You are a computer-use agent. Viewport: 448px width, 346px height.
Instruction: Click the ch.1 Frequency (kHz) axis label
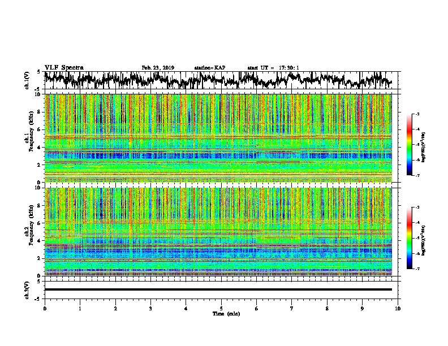pyautogui.click(x=29, y=131)
